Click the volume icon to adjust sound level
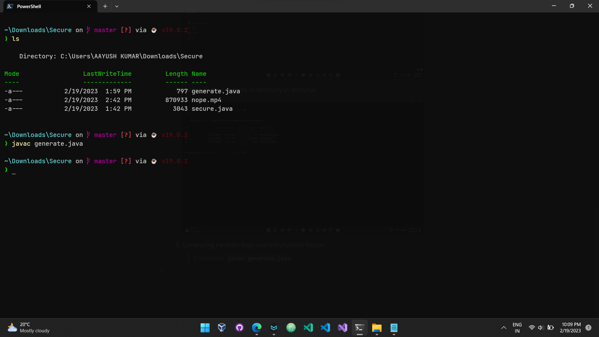599x337 pixels. coord(541,328)
